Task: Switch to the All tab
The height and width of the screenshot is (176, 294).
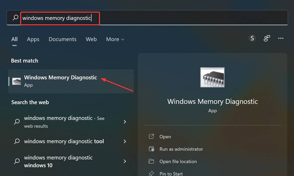Action: (x=14, y=39)
